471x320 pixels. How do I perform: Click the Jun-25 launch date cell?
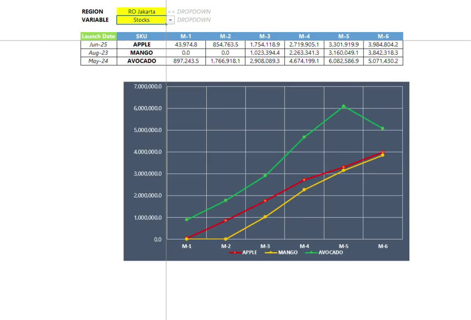(x=98, y=44)
